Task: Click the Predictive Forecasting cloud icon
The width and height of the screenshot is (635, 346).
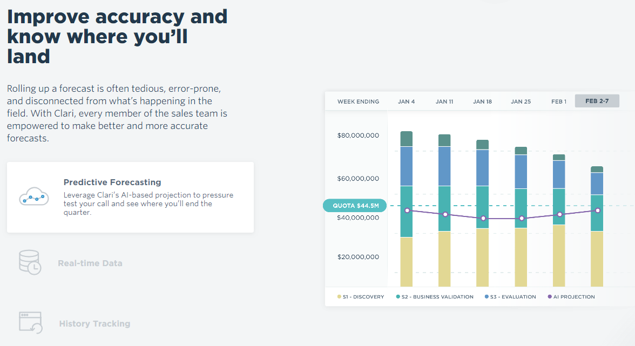Action: (x=34, y=196)
